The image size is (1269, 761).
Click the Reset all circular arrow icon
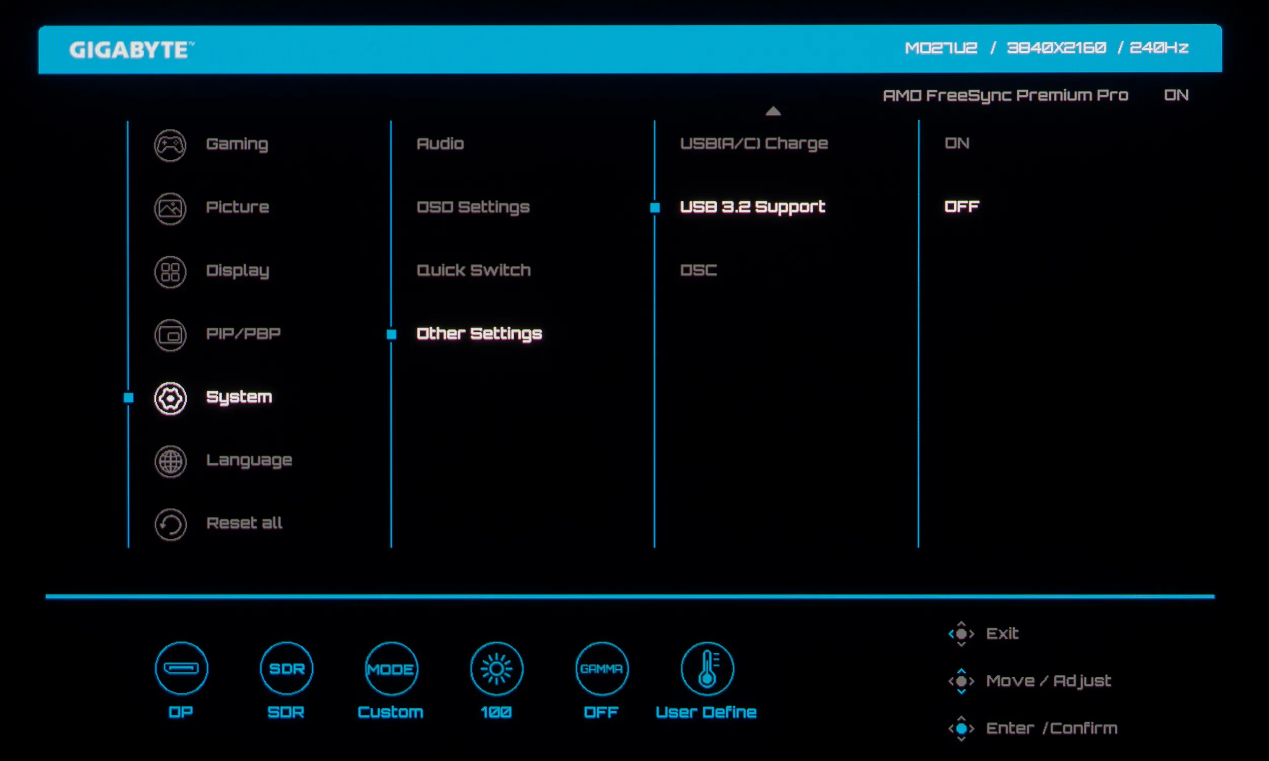pos(170,525)
